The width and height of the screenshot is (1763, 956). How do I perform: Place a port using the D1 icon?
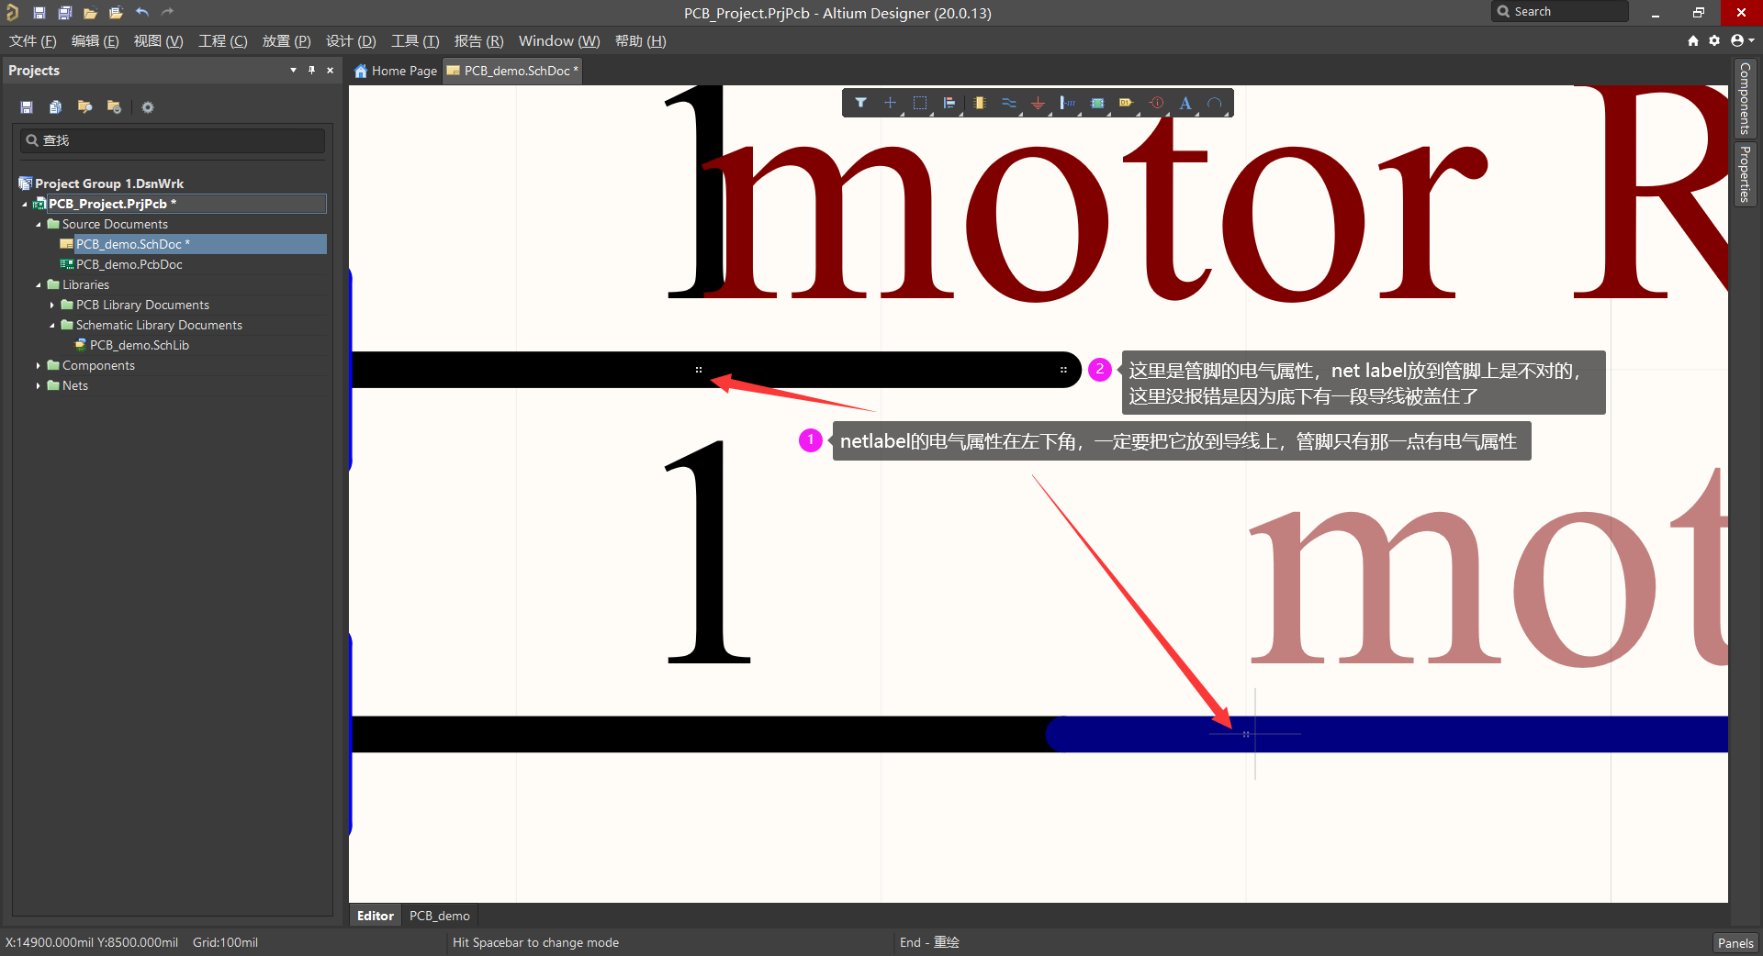click(1127, 103)
